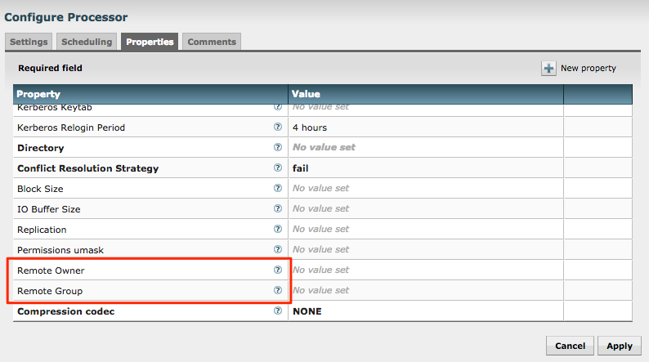This screenshot has height=362, width=649.
Task: Click the Remote Group value cell
Action: 425,290
